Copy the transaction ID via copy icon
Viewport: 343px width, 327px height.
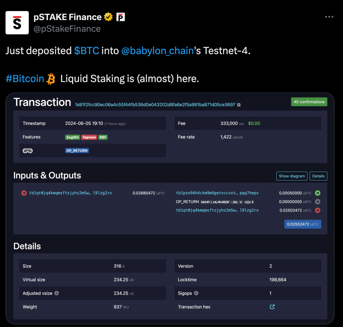pos(239,105)
